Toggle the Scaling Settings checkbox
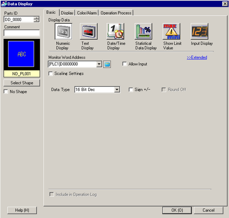The image size is (229, 218). [x=50, y=74]
